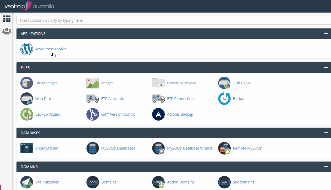331x190 pixels.
Task: Click the Backup clock icon
Action: click(224, 99)
